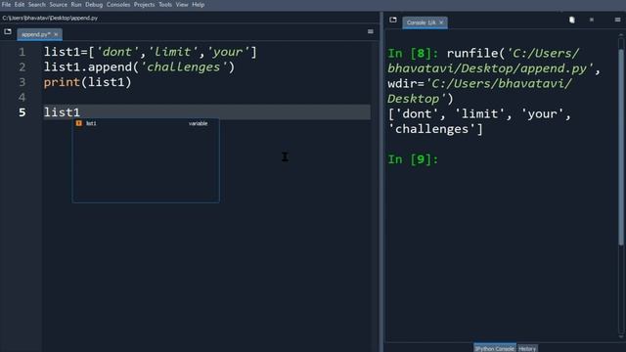Open the Debug menu
Viewport: 626px width, 352px height.
pos(94,5)
